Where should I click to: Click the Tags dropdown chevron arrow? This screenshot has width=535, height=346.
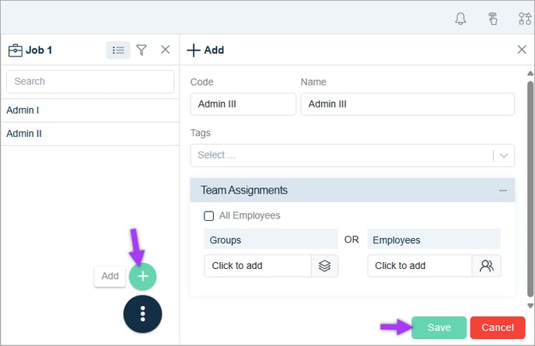click(x=504, y=156)
